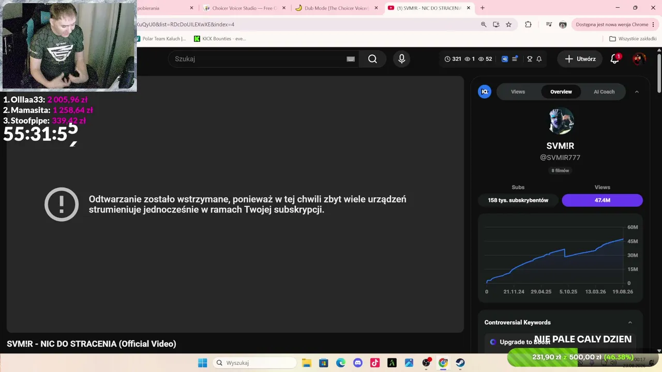Screen dimensions: 662x372
Task: Click the 47.4M views button
Action: point(603,200)
